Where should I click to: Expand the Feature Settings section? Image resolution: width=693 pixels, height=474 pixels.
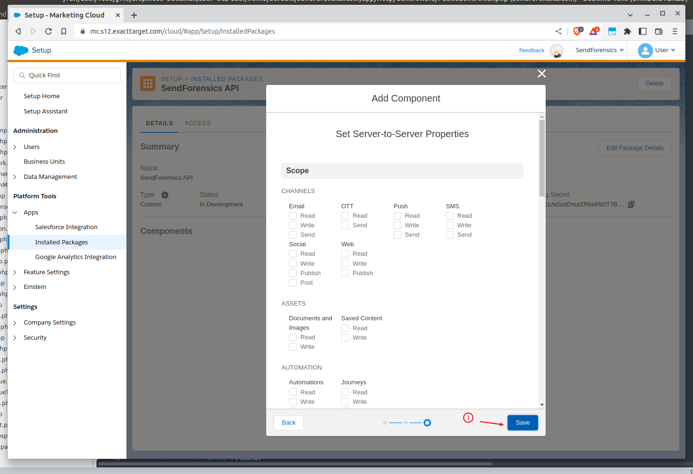[x=15, y=272]
